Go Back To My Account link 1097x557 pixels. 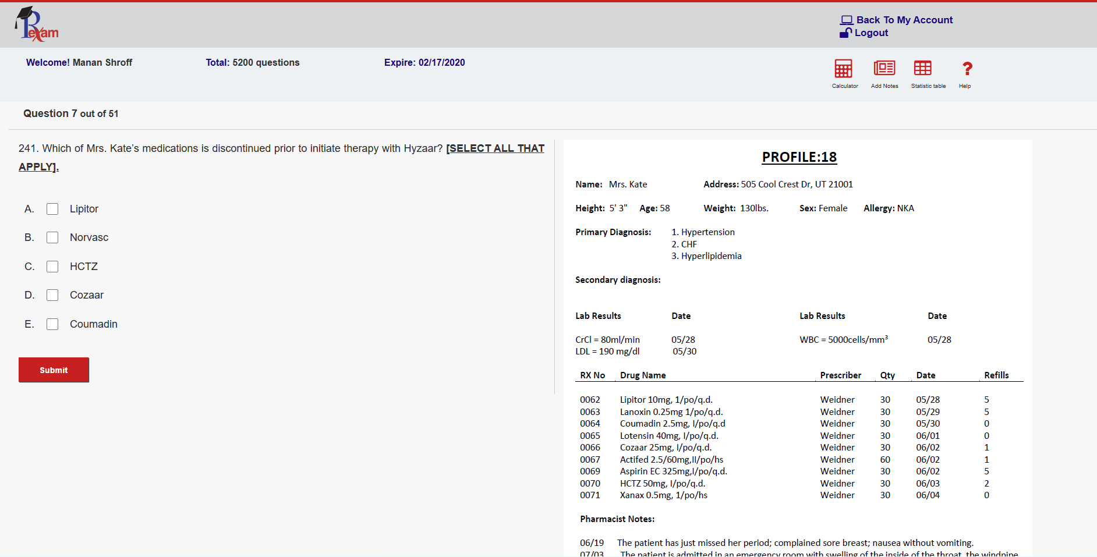[x=904, y=20]
